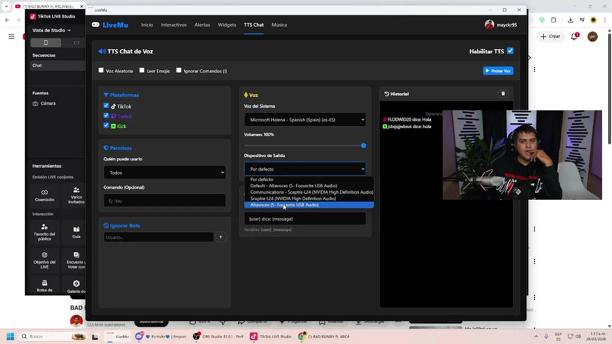
Task: Open TikTok LIVE Studio taskbar item
Action: point(271,336)
